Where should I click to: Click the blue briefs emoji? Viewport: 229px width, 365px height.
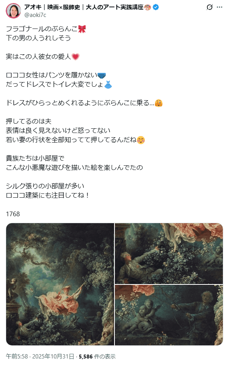[101, 75]
